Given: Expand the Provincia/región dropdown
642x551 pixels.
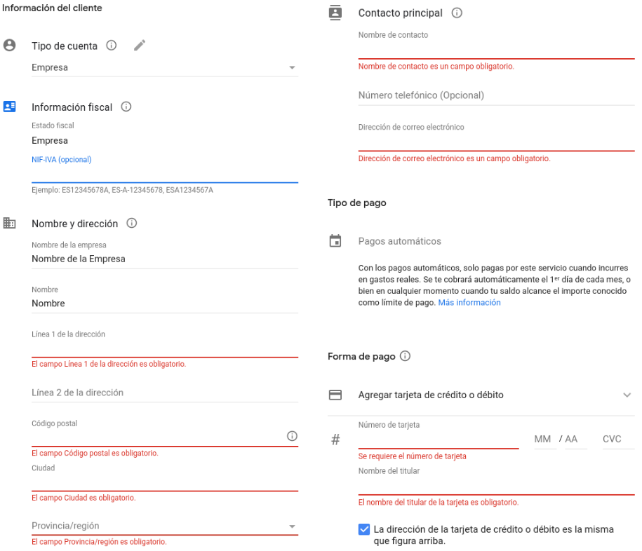Looking at the screenshot, I should pos(165,526).
